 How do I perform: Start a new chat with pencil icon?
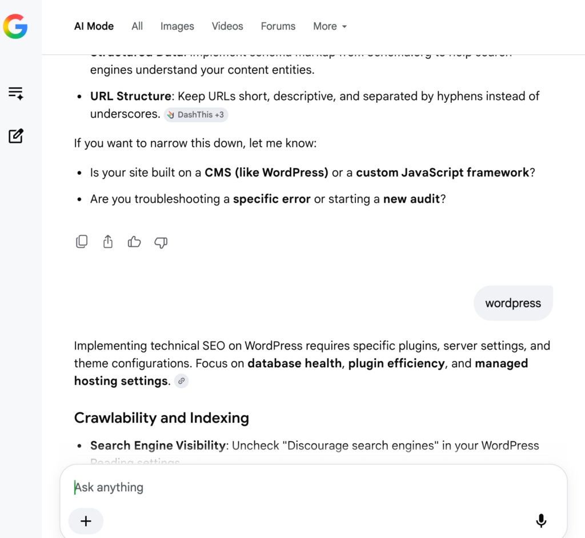click(16, 136)
